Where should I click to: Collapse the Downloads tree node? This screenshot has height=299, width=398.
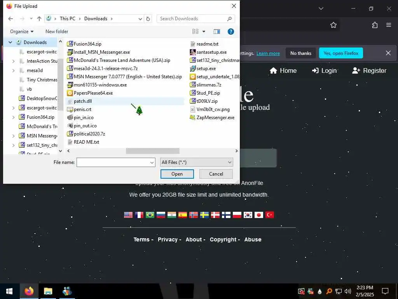10,42
